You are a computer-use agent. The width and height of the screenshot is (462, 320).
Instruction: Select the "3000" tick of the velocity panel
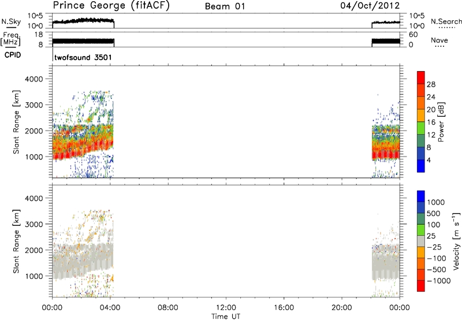33,224
